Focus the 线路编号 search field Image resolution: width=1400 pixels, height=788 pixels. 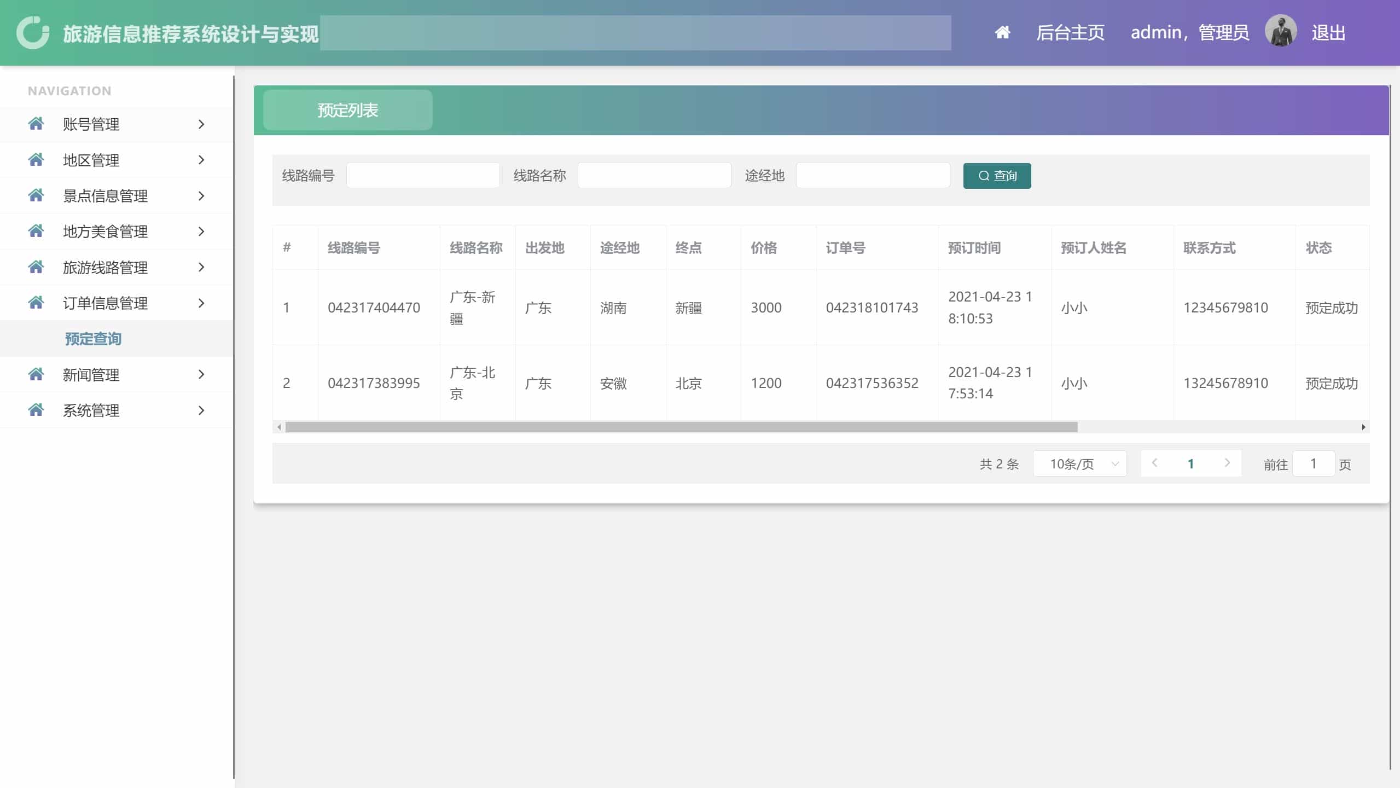(423, 175)
